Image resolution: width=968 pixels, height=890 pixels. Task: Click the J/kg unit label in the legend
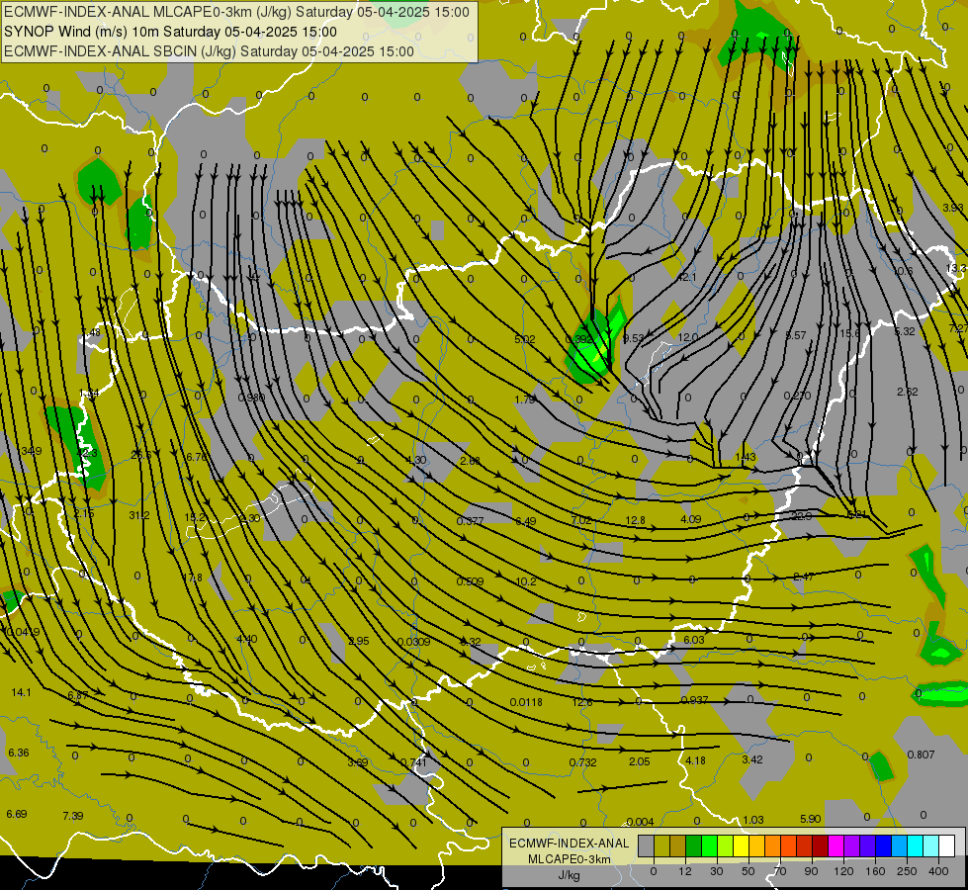(x=569, y=875)
